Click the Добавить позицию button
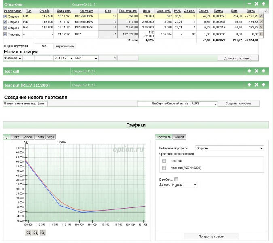The width and height of the screenshot is (273, 243). [238, 58]
